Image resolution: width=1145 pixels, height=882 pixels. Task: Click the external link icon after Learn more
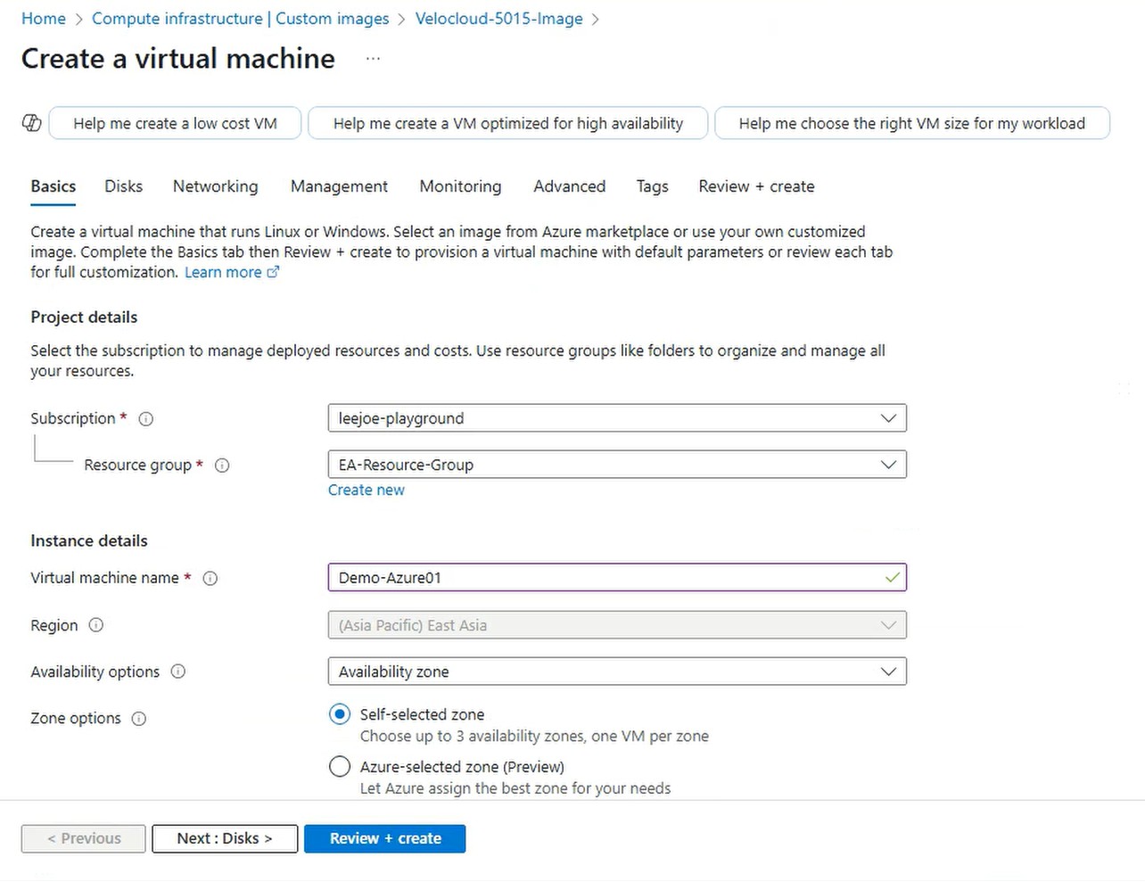tap(273, 272)
